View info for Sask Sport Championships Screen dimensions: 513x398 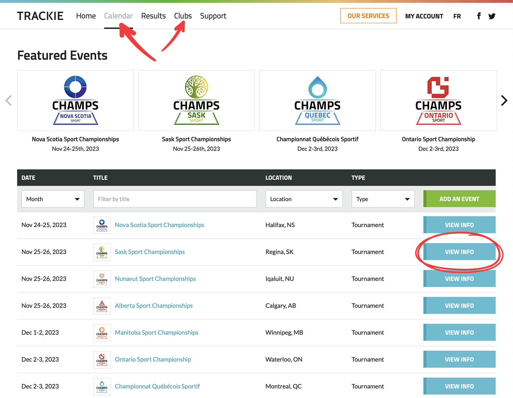click(459, 252)
